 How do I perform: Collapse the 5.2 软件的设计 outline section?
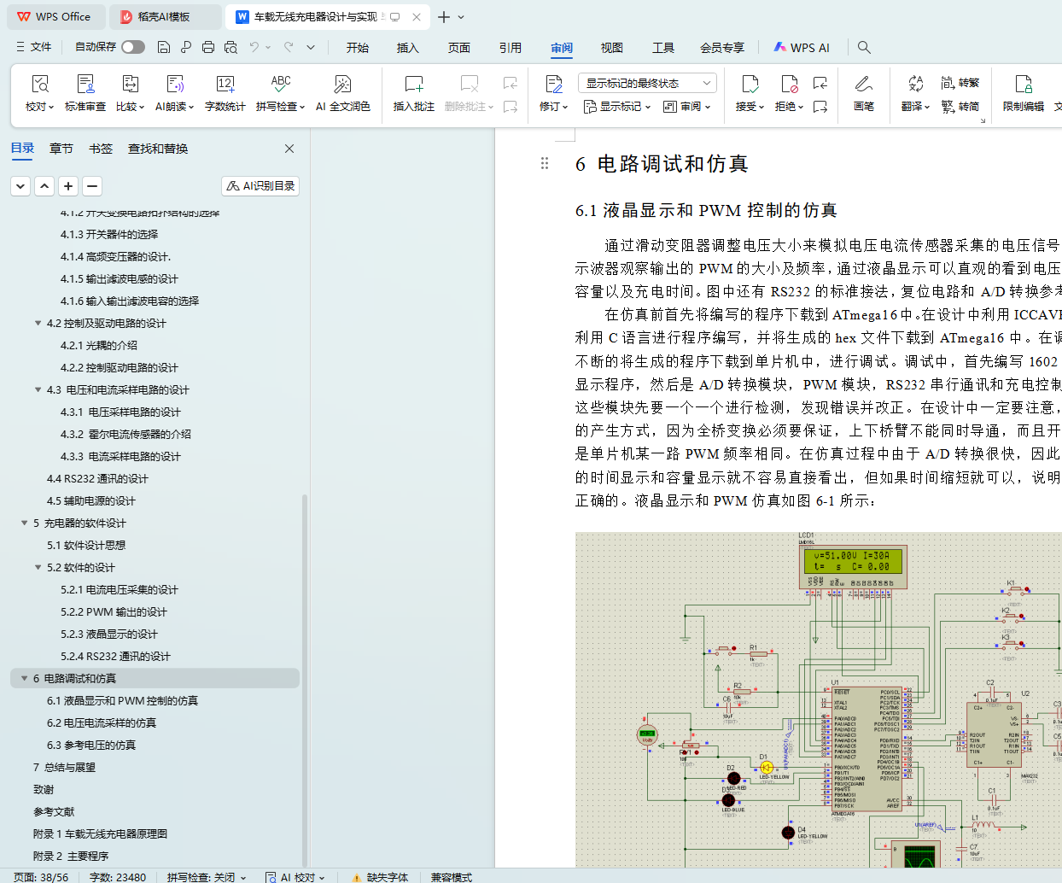(38, 567)
